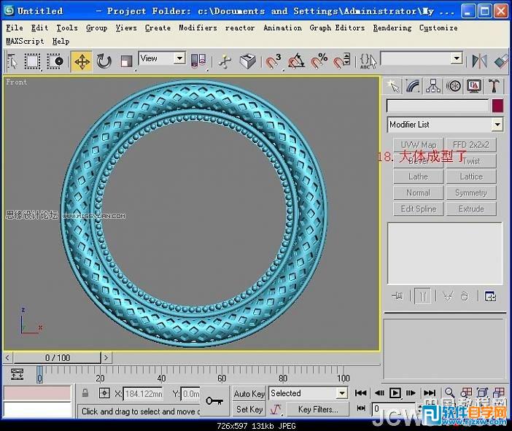Open the Utilities hammer panel tab
Screen dimensions: 512x431
[x=494, y=87]
